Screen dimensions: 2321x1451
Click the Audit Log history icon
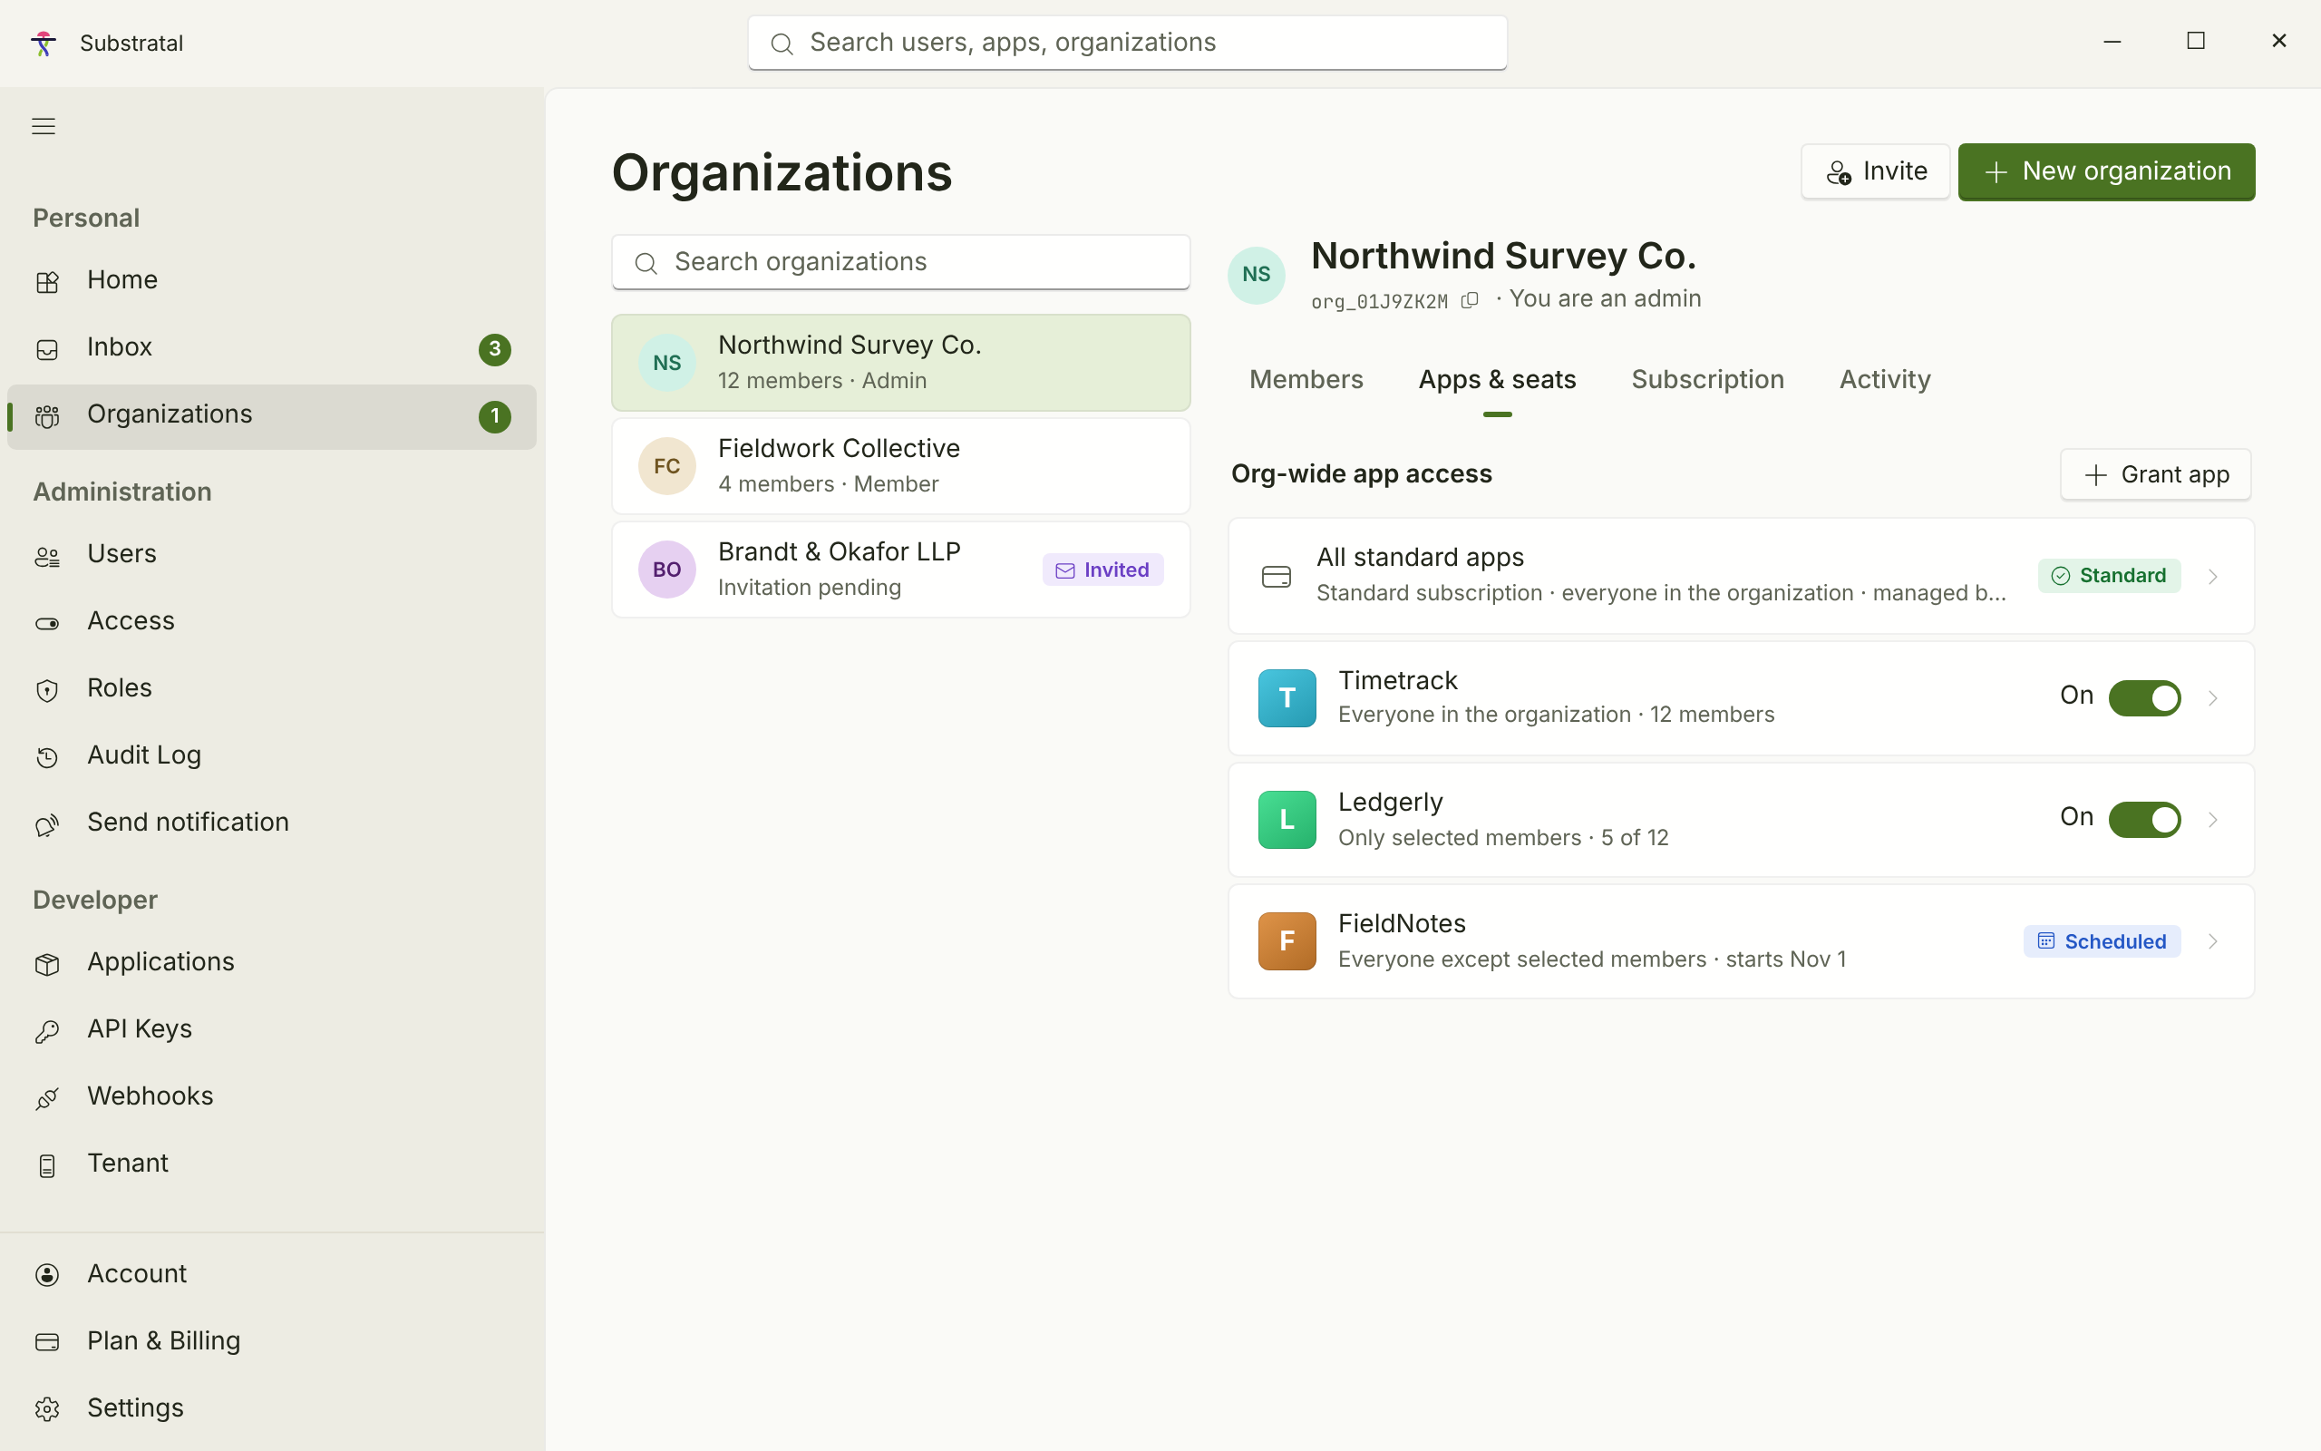47,757
